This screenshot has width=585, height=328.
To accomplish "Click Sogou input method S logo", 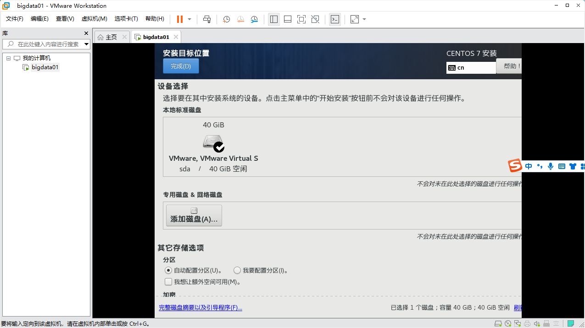I will point(515,166).
